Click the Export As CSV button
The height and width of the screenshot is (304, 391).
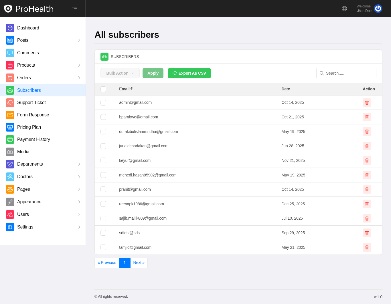coord(189,73)
